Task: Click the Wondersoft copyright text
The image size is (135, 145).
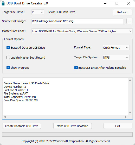Action: tap(66, 141)
